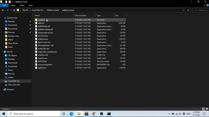209x117 pixels.
Task: Click This PC in address bar
Action: tap(25, 10)
